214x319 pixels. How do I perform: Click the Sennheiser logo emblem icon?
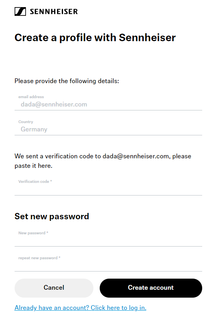coord(20,11)
